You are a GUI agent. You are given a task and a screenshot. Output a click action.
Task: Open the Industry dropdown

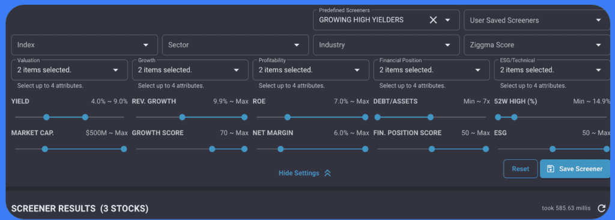386,45
